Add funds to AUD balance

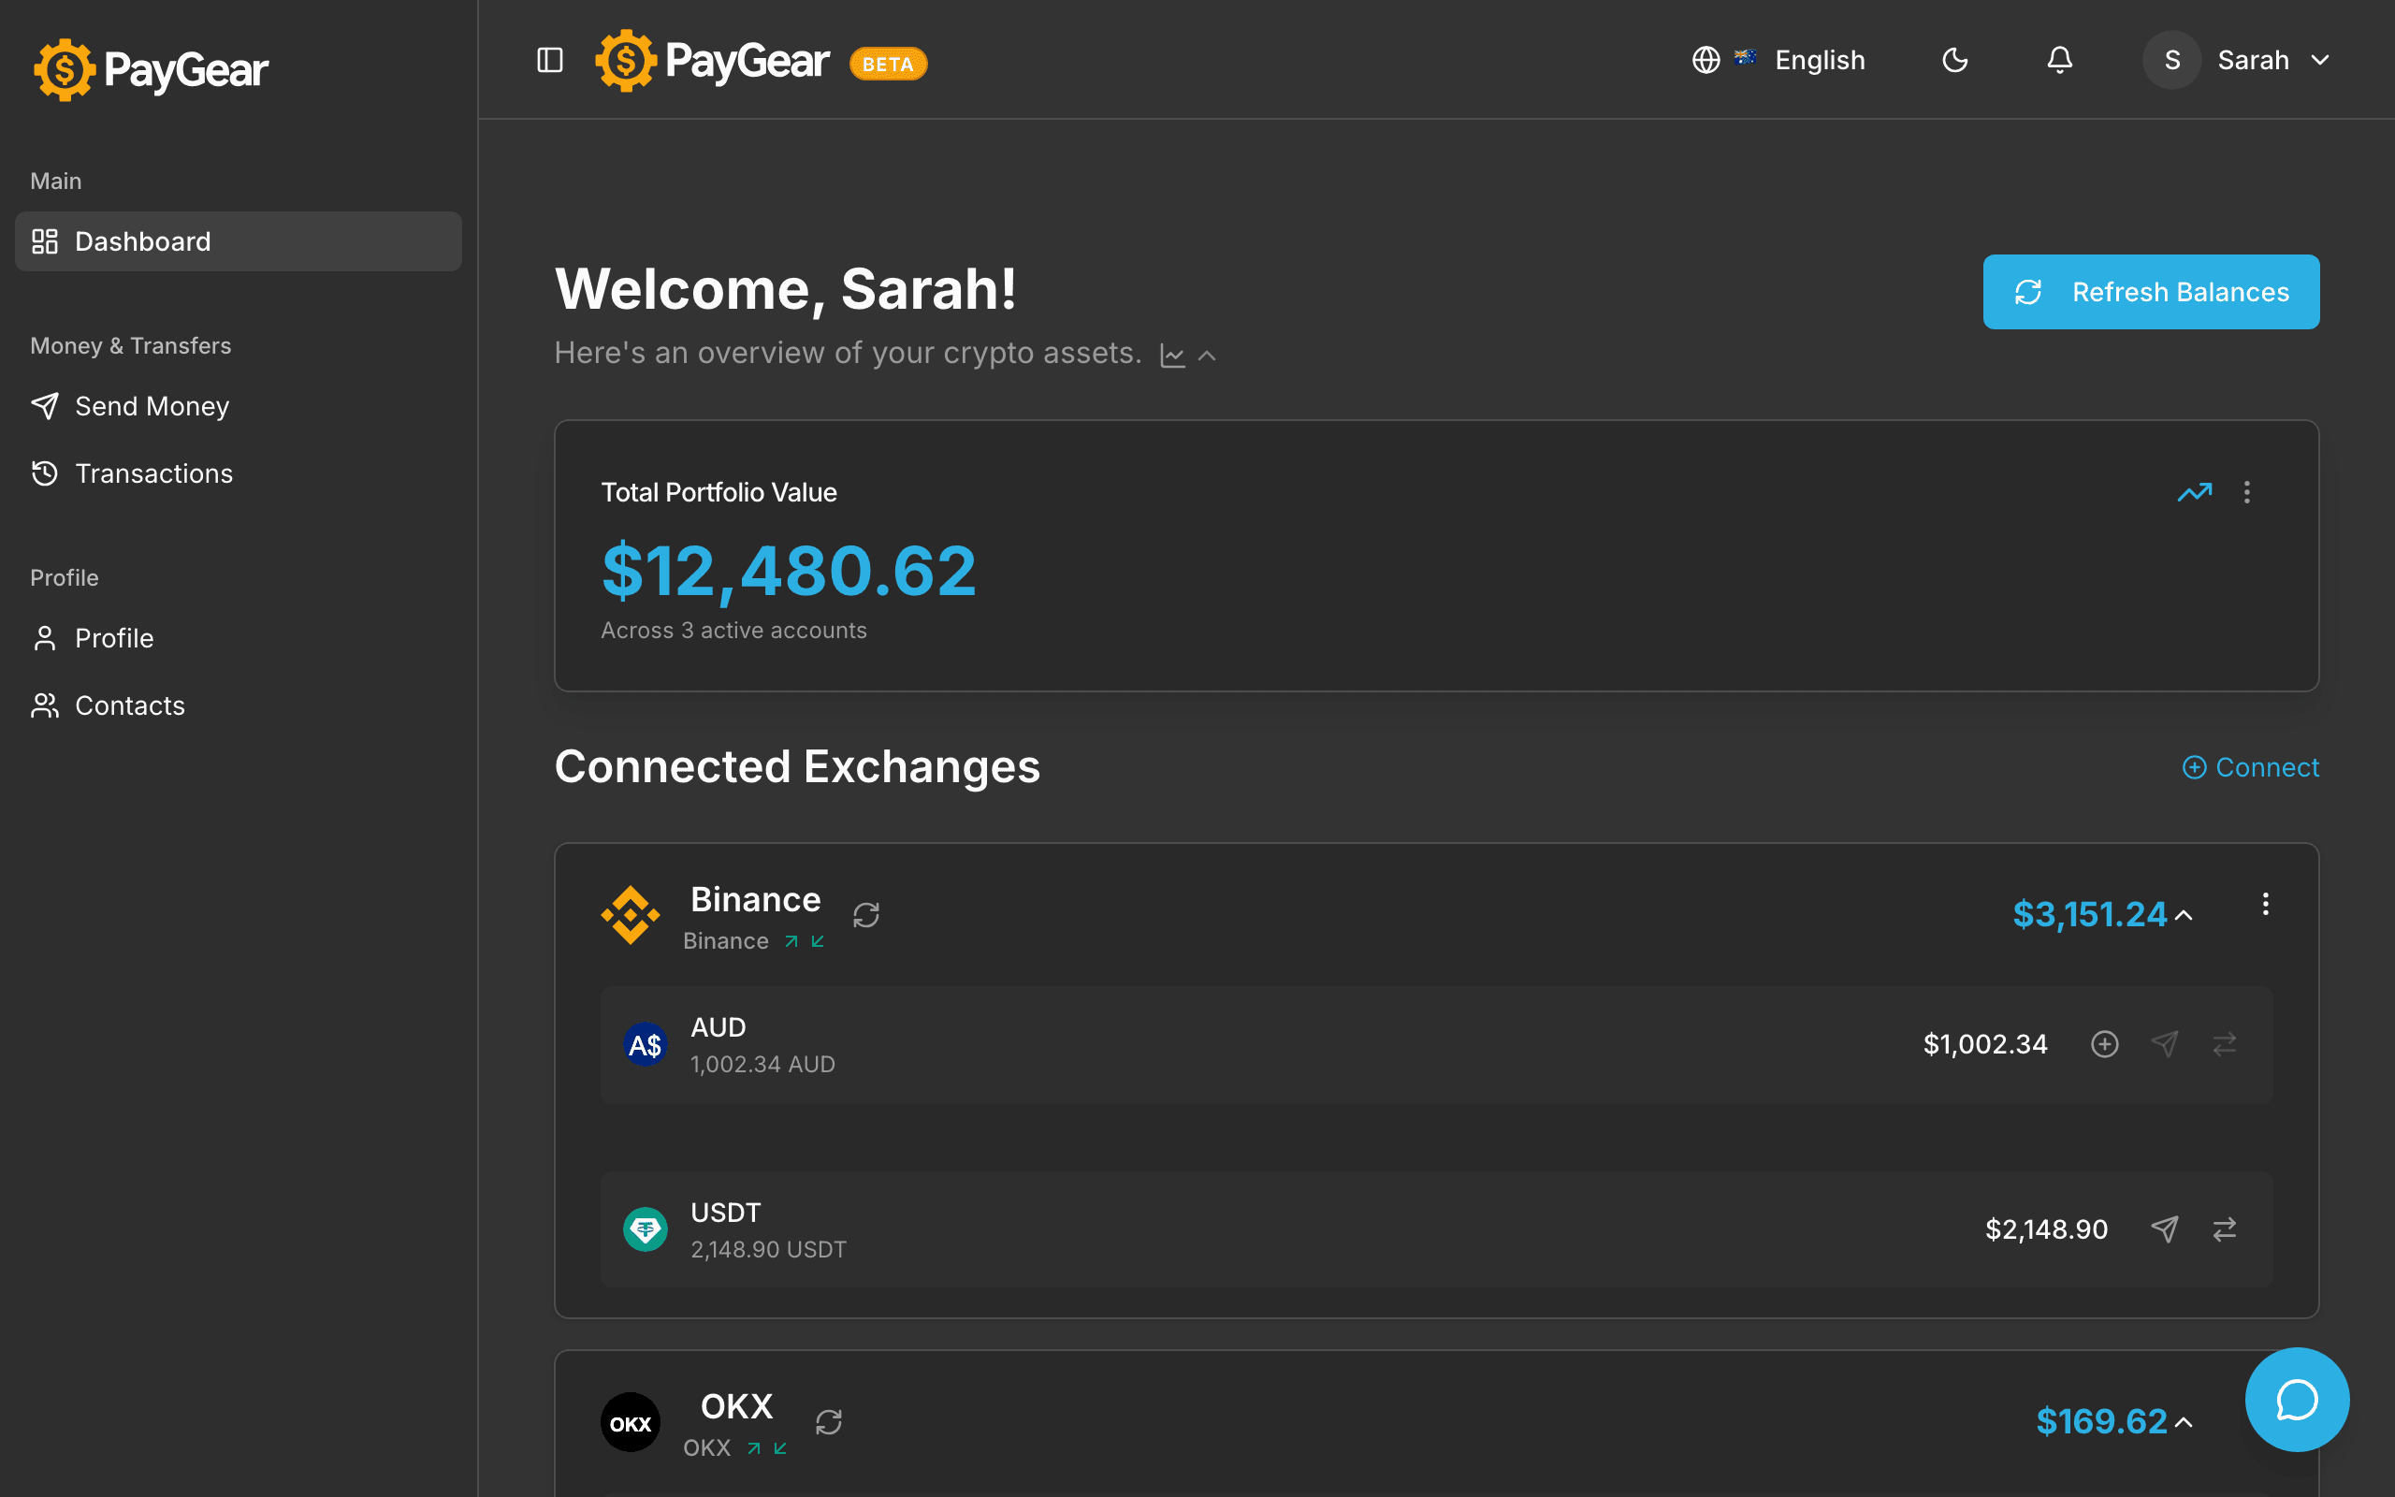tap(2104, 1043)
